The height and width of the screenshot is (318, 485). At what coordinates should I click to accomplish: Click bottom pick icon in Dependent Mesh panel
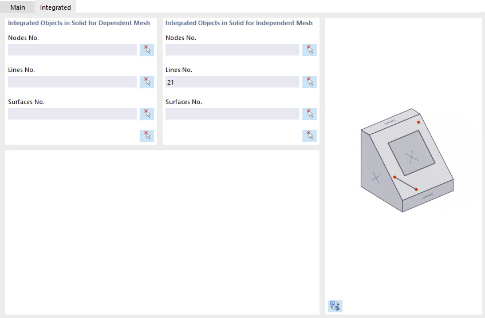(x=147, y=136)
